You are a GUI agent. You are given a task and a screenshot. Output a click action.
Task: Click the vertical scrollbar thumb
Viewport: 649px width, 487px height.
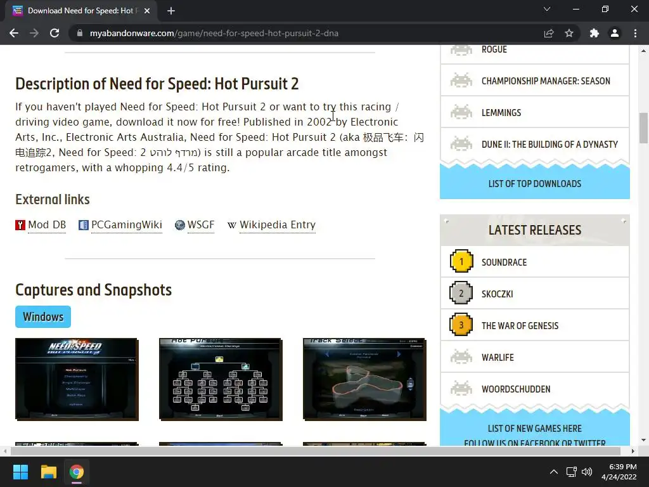(x=643, y=127)
